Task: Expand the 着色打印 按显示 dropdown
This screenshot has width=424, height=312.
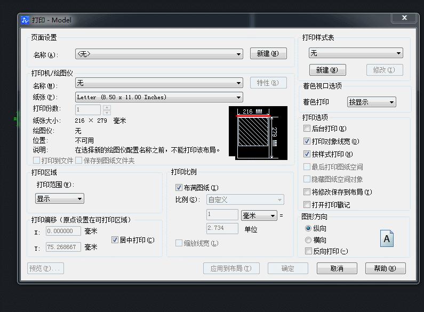Action: click(x=371, y=102)
